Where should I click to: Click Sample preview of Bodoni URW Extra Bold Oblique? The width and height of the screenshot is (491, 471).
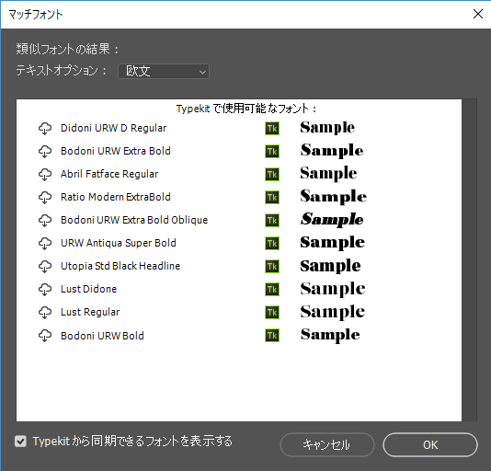(x=332, y=220)
